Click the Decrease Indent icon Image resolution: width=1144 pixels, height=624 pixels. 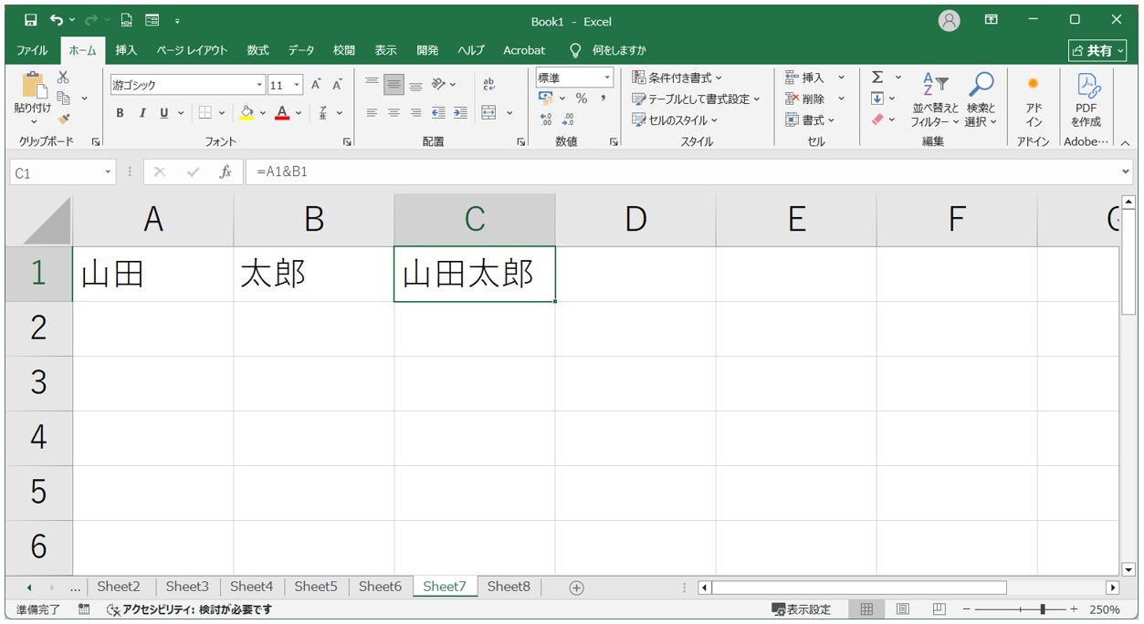tap(438, 113)
